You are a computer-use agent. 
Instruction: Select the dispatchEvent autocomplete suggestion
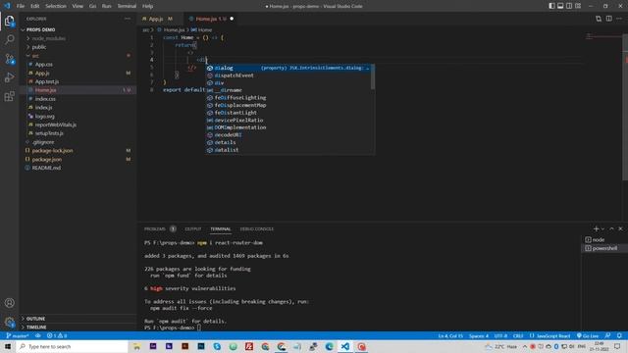pos(288,76)
